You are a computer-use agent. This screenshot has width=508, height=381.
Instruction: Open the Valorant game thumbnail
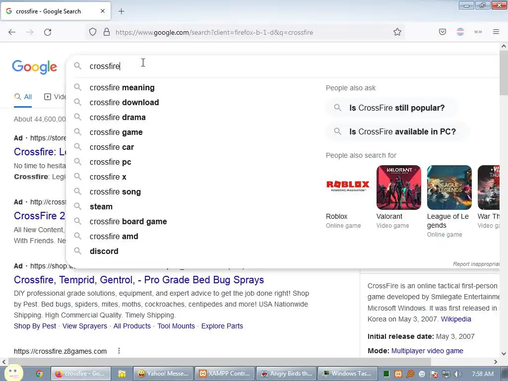tap(399, 187)
